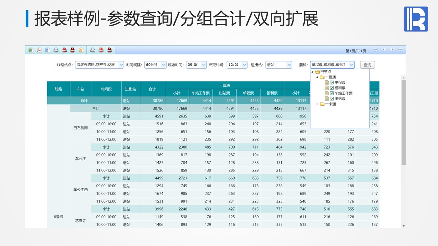Export report to Word icon

[x=47, y=50]
